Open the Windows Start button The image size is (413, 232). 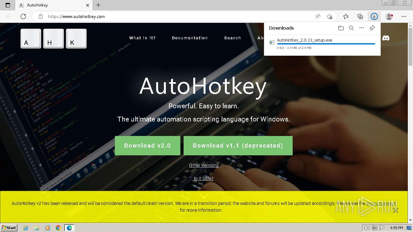pos(9,228)
